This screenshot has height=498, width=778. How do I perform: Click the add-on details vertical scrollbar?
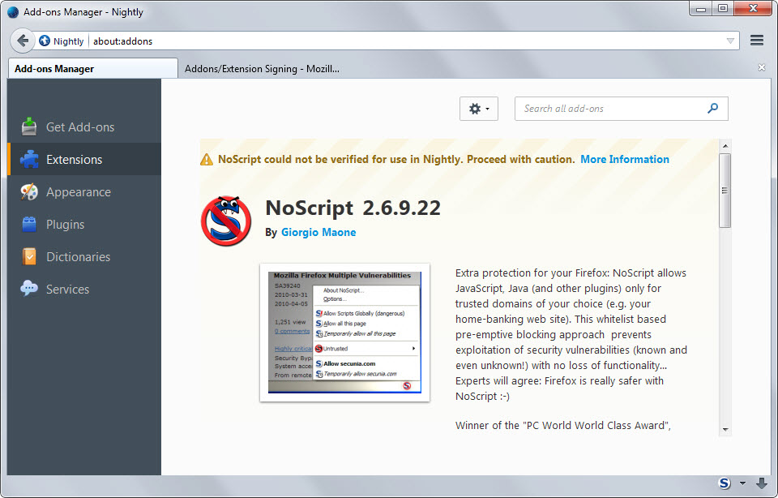pos(725,191)
